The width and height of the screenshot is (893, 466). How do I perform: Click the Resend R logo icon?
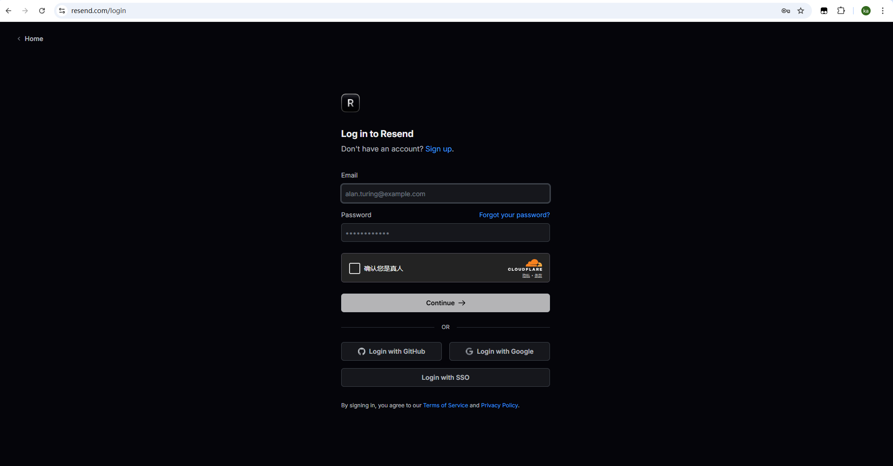pos(350,103)
